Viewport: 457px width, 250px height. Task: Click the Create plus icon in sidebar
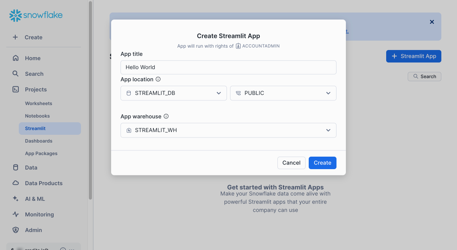tap(15, 37)
